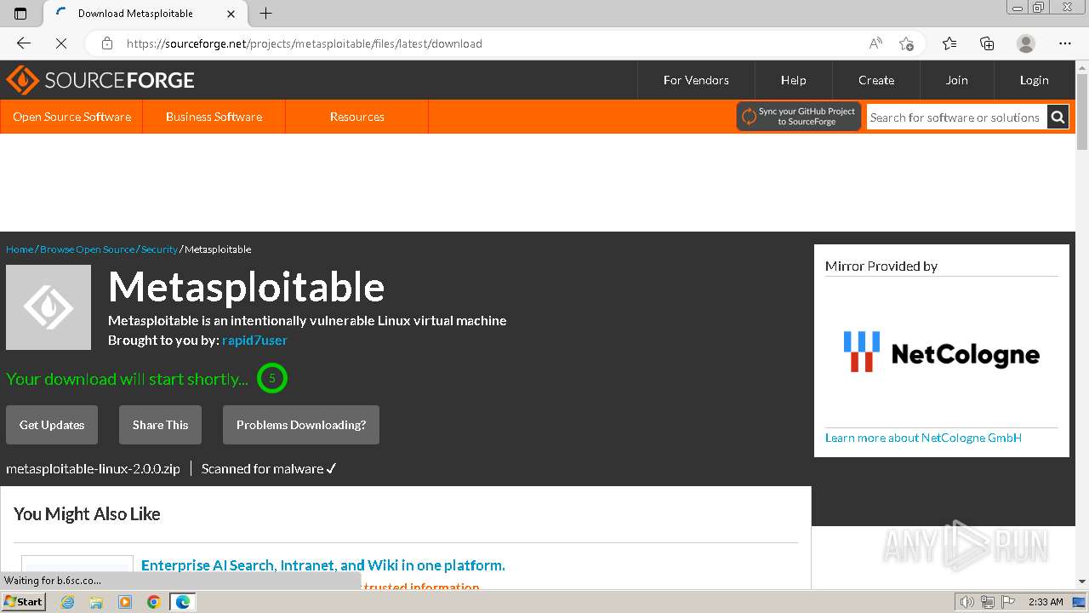Open the Resources tab

point(356,117)
